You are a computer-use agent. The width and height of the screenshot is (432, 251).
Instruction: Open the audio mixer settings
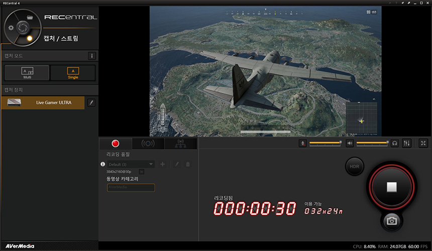pos(407,143)
